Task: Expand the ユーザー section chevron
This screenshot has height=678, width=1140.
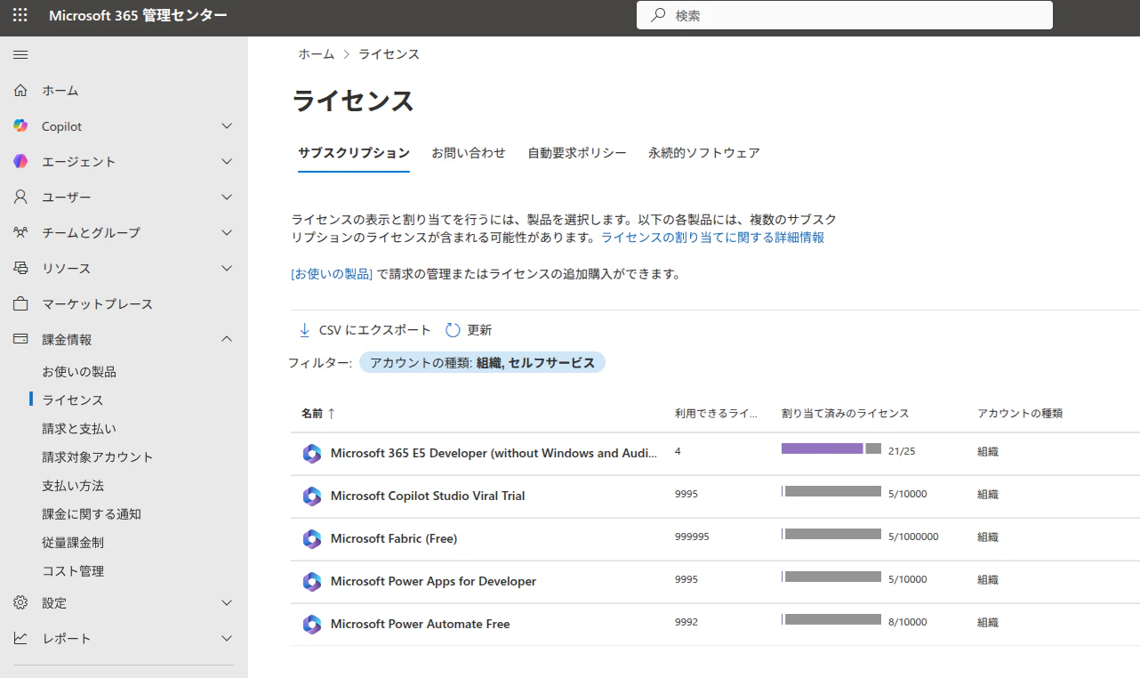Action: click(227, 198)
